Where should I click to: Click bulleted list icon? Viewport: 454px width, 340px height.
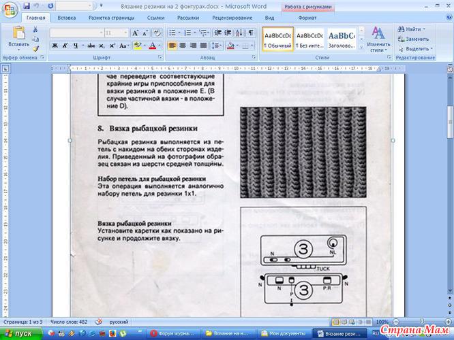pyautogui.click(x=172, y=33)
